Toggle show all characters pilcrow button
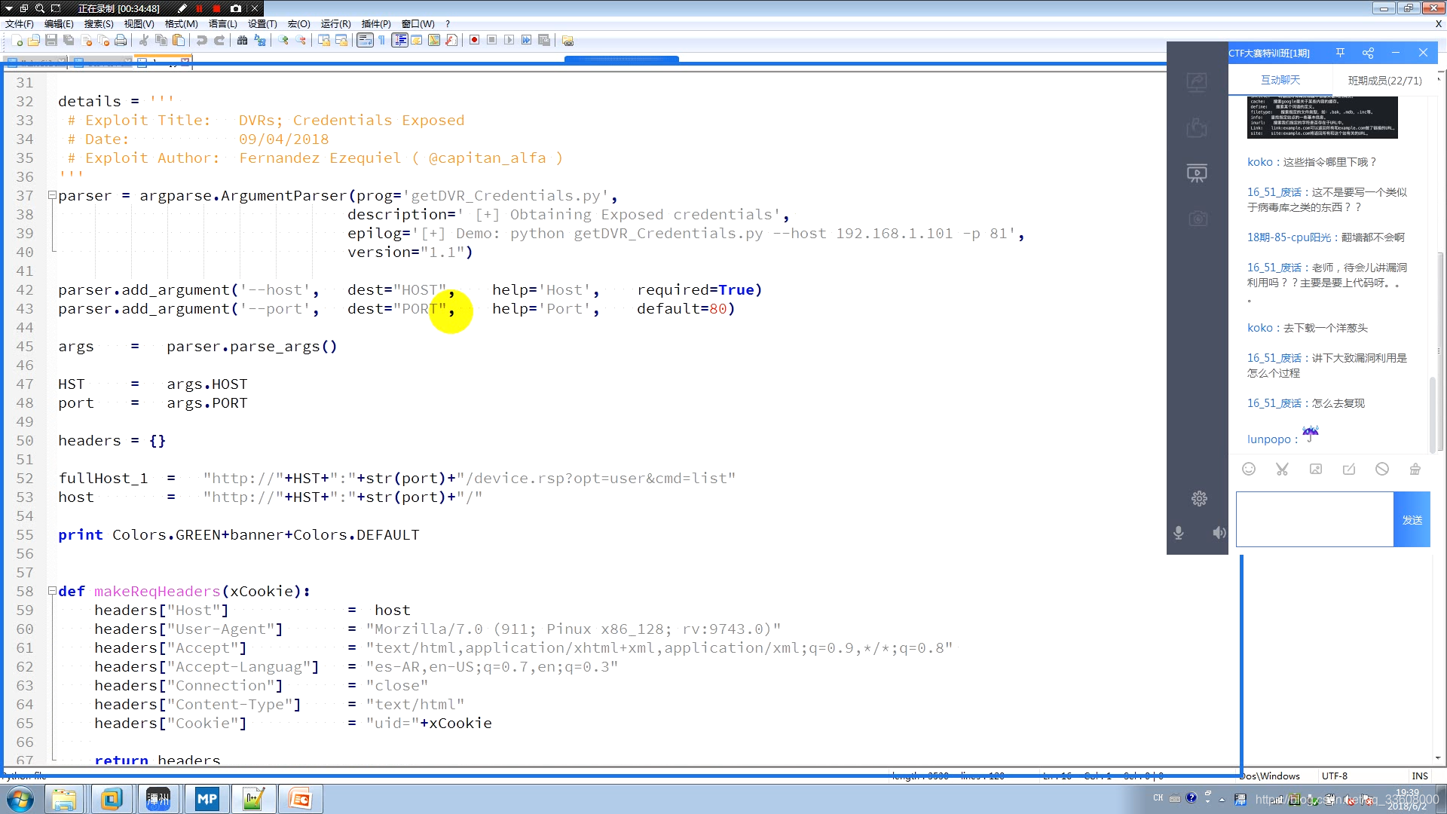Image resolution: width=1447 pixels, height=814 pixels. 382,40
